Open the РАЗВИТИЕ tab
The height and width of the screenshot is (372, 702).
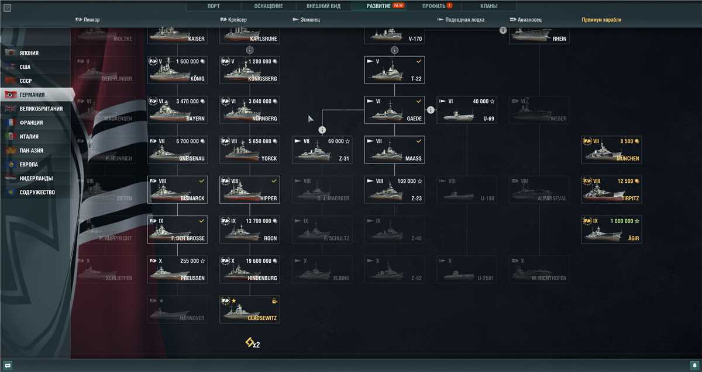click(378, 6)
